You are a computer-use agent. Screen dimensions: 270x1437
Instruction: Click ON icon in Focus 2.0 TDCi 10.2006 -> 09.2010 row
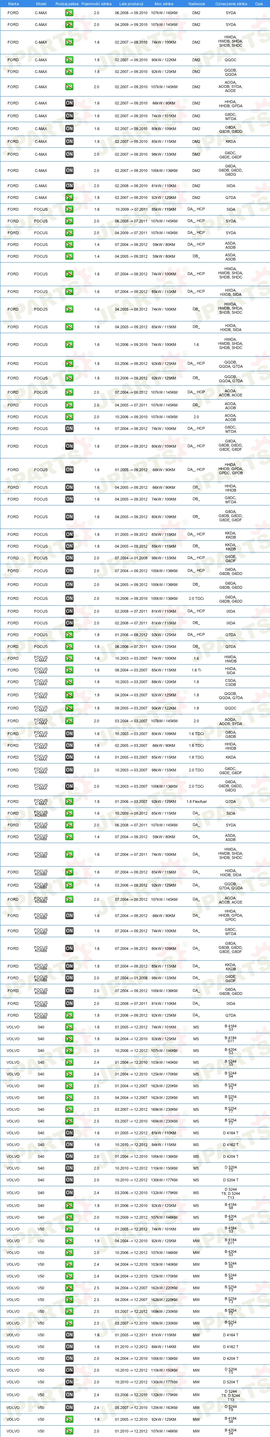click(x=69, y=598)
